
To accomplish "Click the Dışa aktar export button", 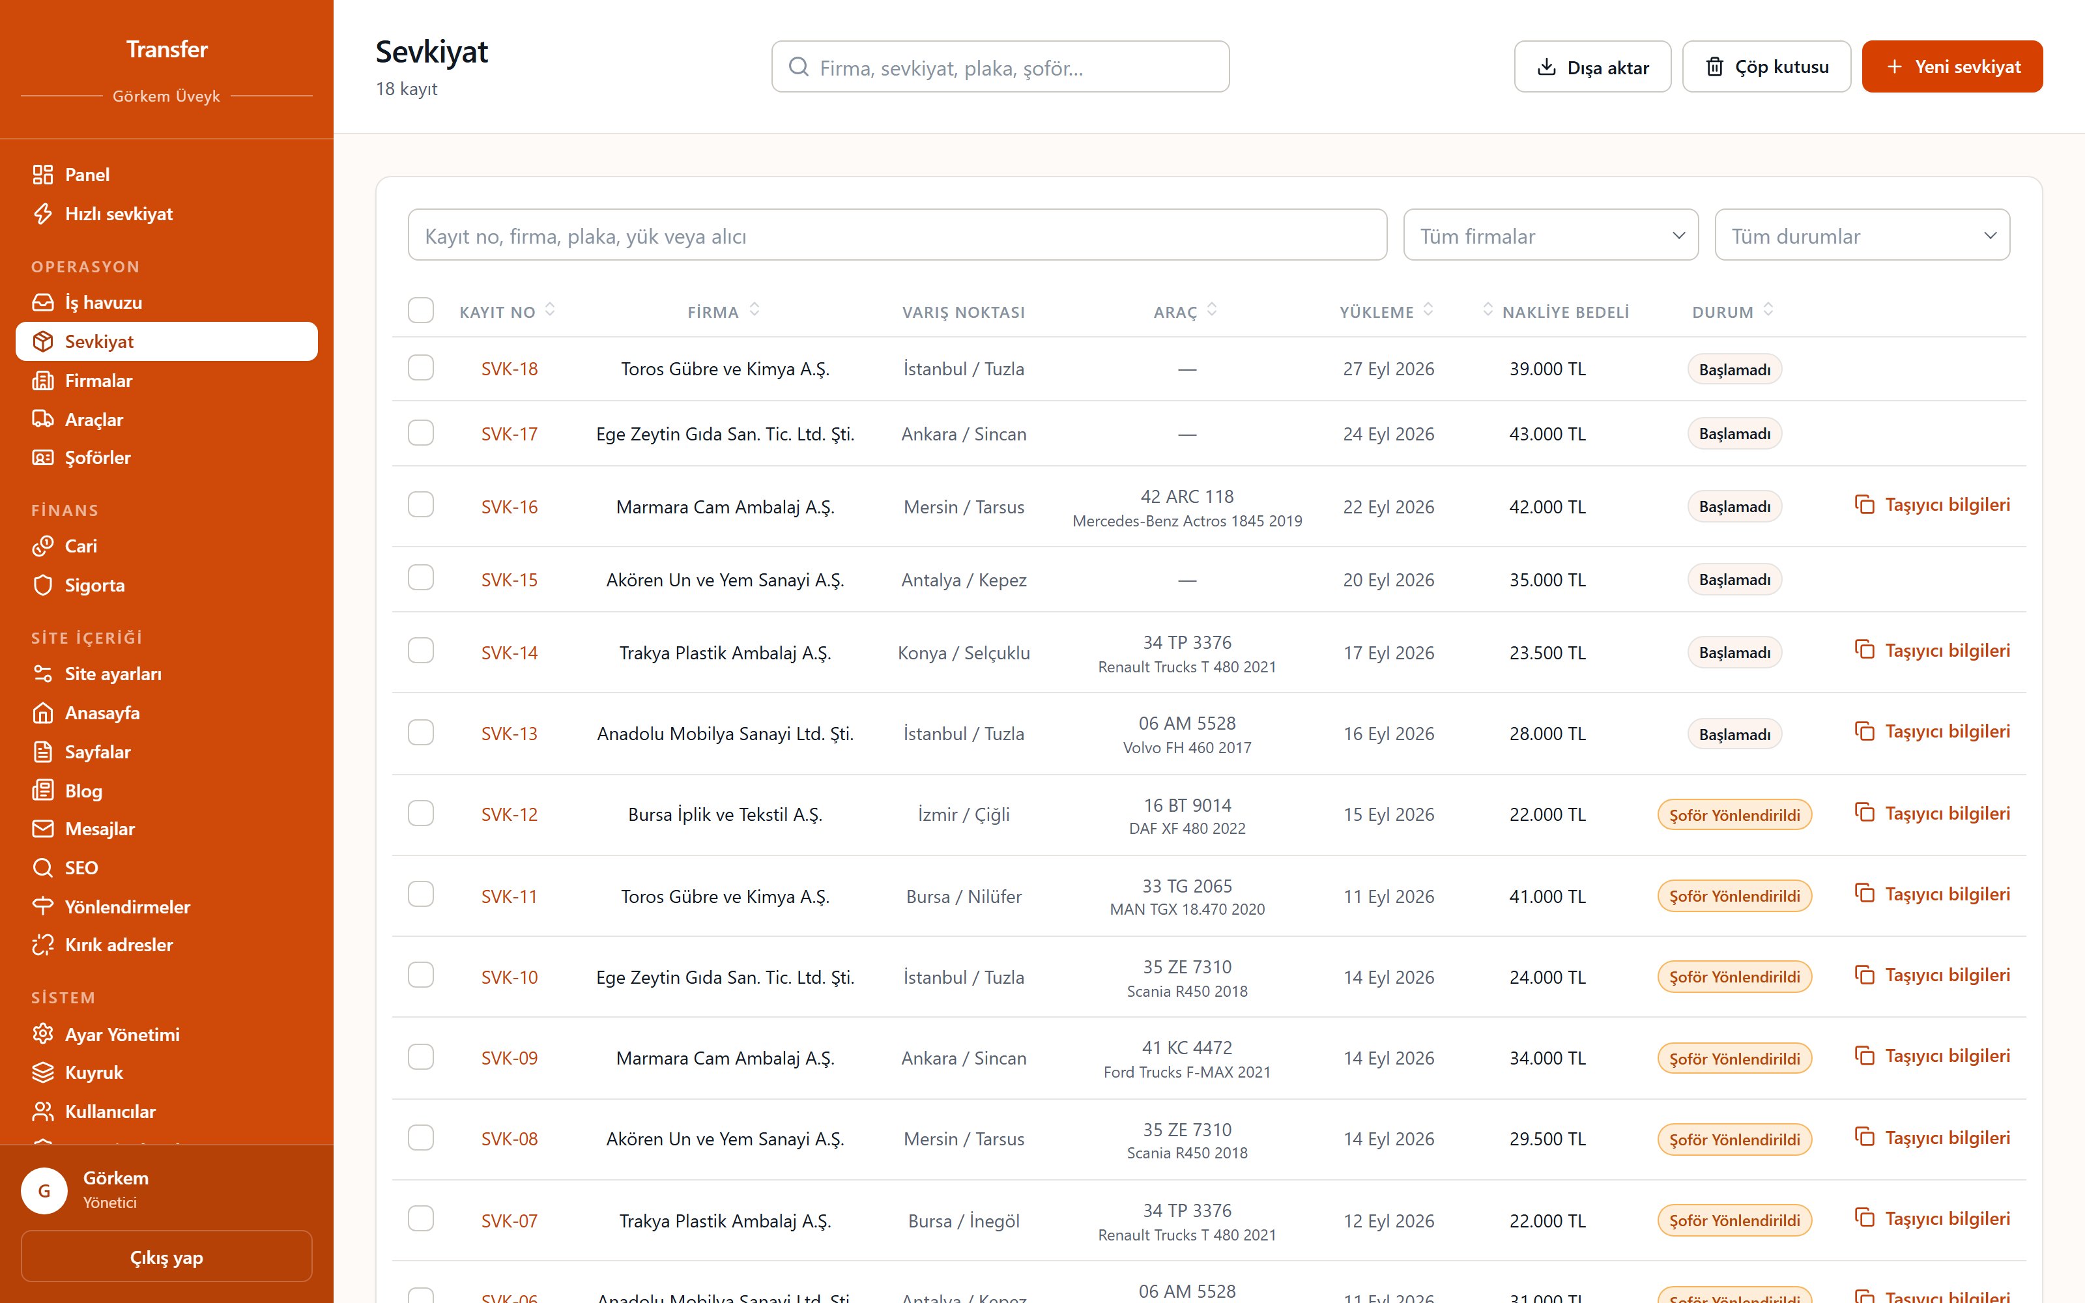I will click(1592, 66).
